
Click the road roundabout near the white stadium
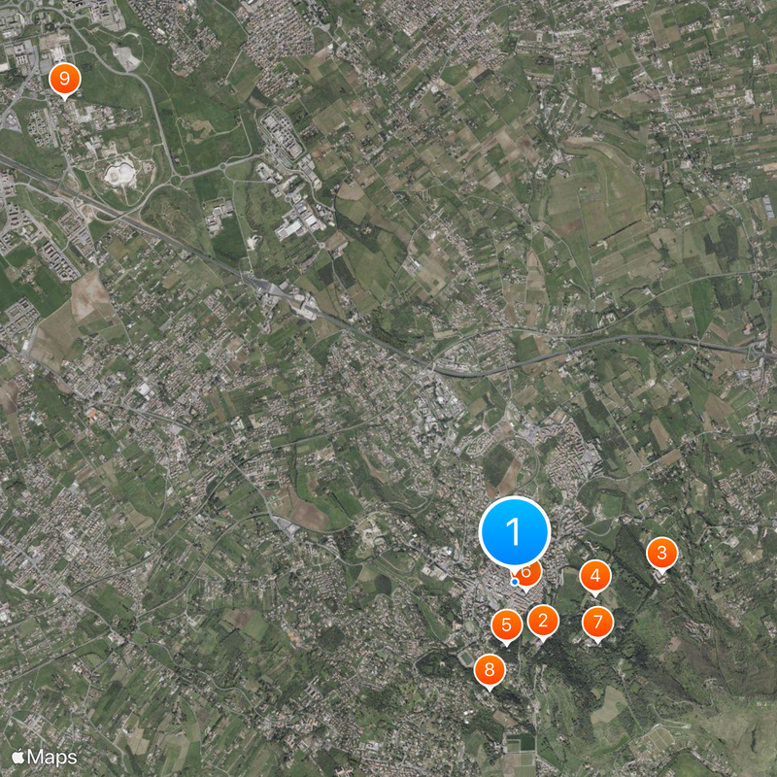point(176,178)
